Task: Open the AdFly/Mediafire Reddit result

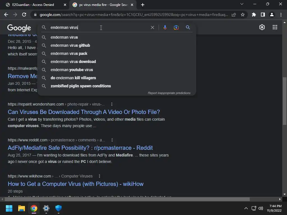Action: tap(80, 148)
